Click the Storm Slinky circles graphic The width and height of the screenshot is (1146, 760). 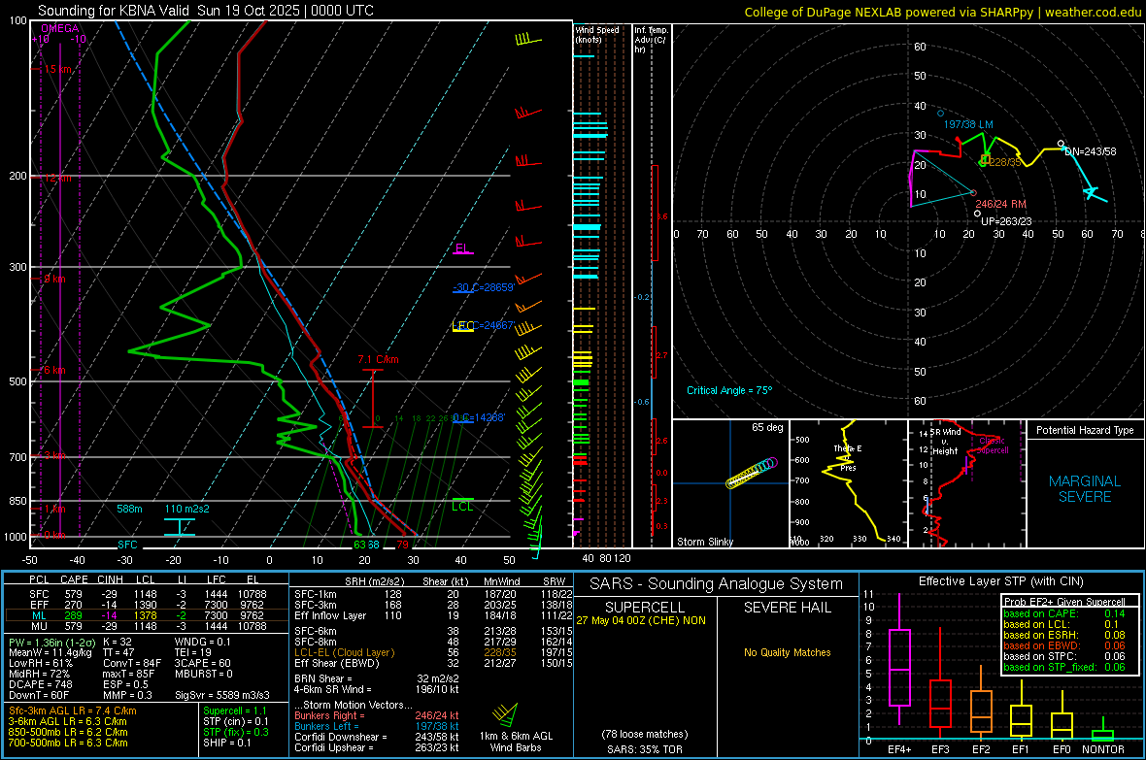coord(752,472)
